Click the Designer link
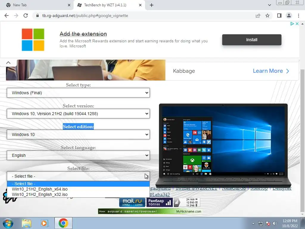The height and width of the screenshot is (229, 305). point(282,188)
